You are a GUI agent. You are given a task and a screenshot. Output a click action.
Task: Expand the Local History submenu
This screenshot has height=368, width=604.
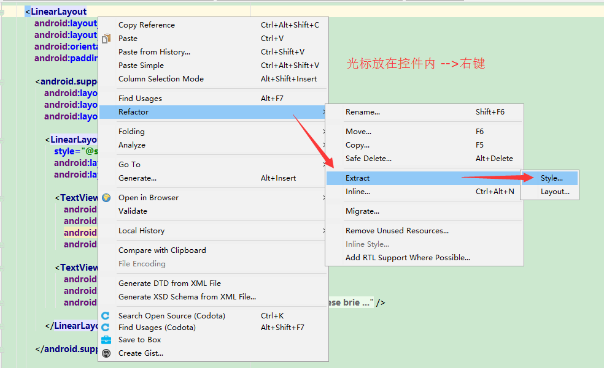click(x=213, y=231)
